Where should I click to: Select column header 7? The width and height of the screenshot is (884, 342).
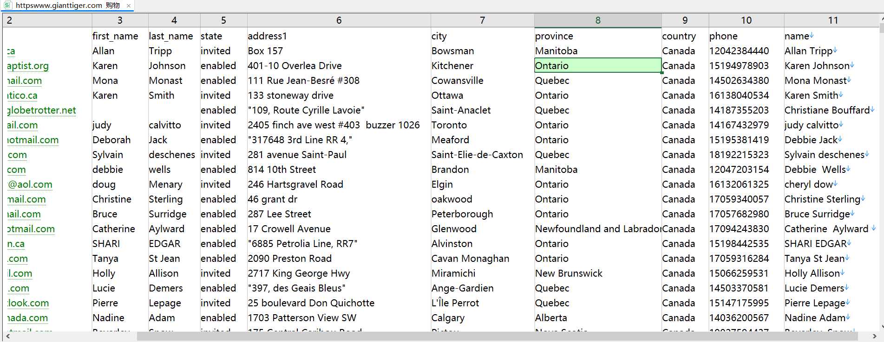(482, 20)
